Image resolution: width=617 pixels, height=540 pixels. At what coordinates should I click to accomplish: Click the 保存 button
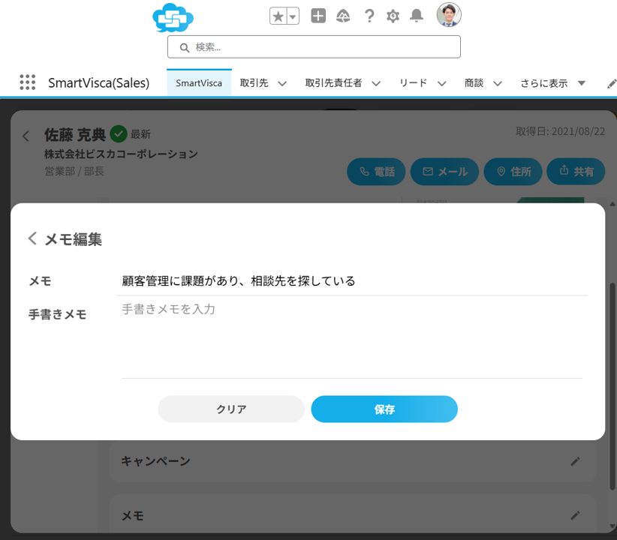click(384, 409)
